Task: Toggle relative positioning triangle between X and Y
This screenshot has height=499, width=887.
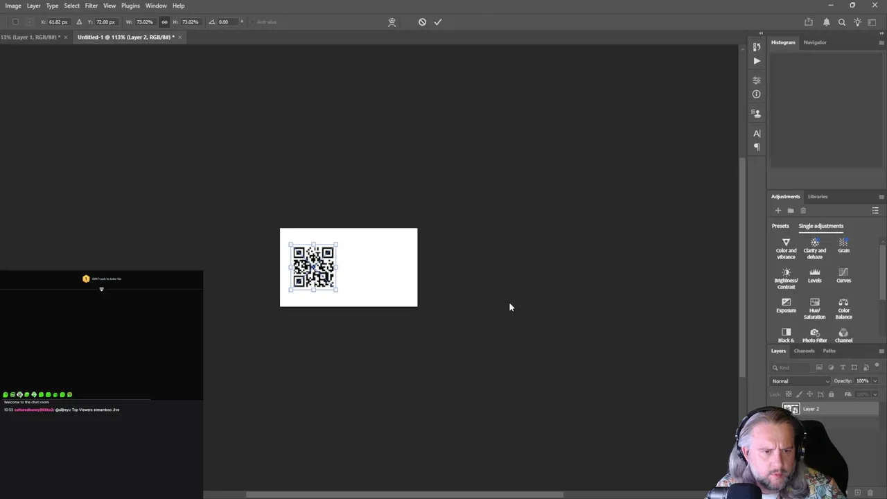Action: point(79,22)
